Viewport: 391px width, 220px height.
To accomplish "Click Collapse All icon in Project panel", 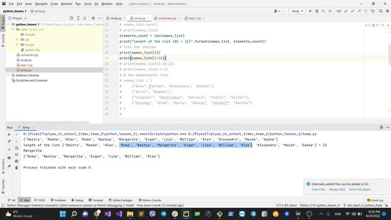I will coord(85,18).
